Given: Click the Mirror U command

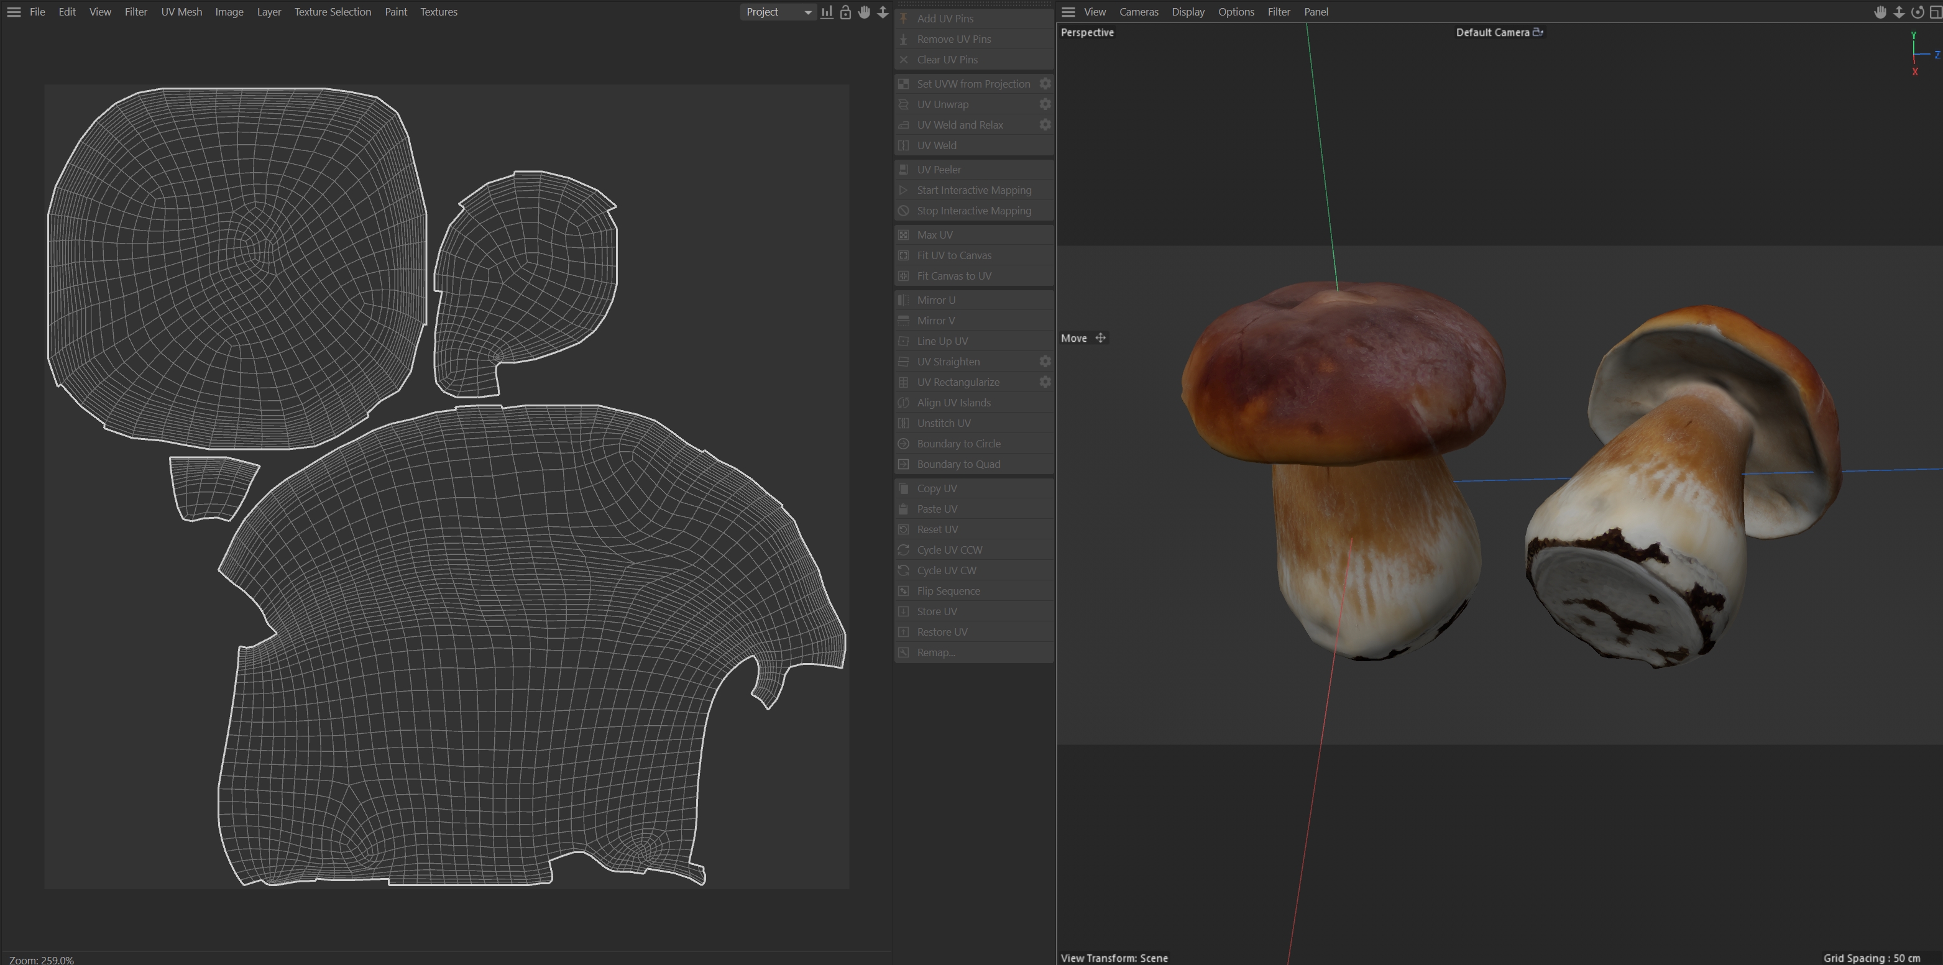Looking at the screenshot, I should pos(935,300).
